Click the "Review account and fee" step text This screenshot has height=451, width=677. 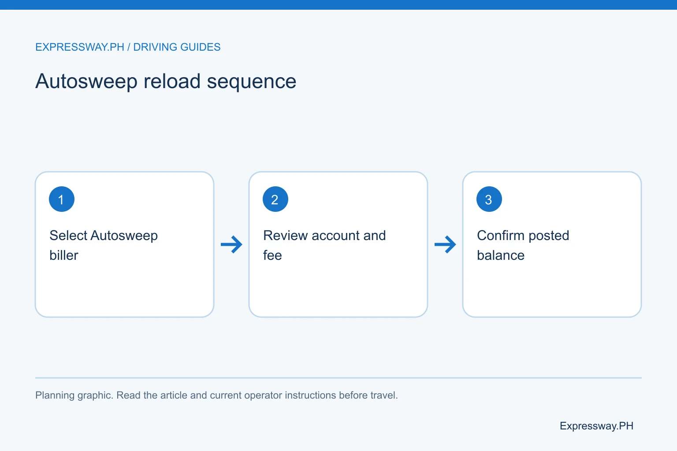[x=324, y=245]
